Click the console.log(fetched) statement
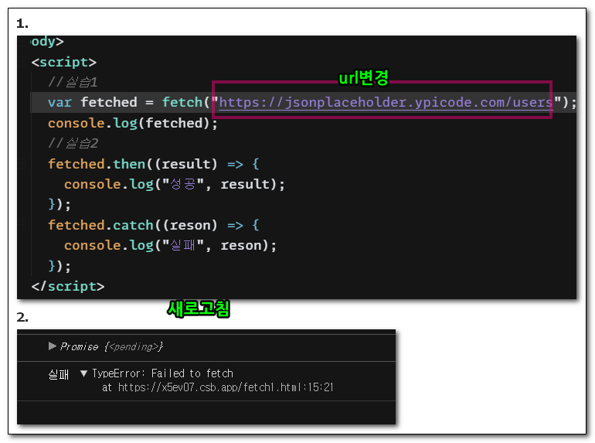This screenshot has height=443, width=595. tap(133, 123)
